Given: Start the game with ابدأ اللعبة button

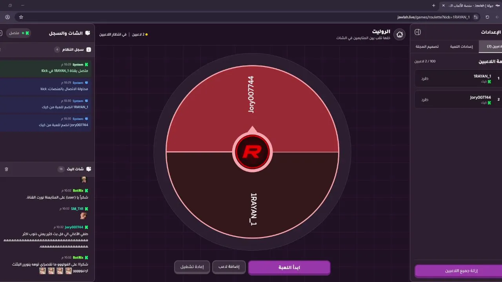Looking at the screenshot, I should tap(289, 268).
